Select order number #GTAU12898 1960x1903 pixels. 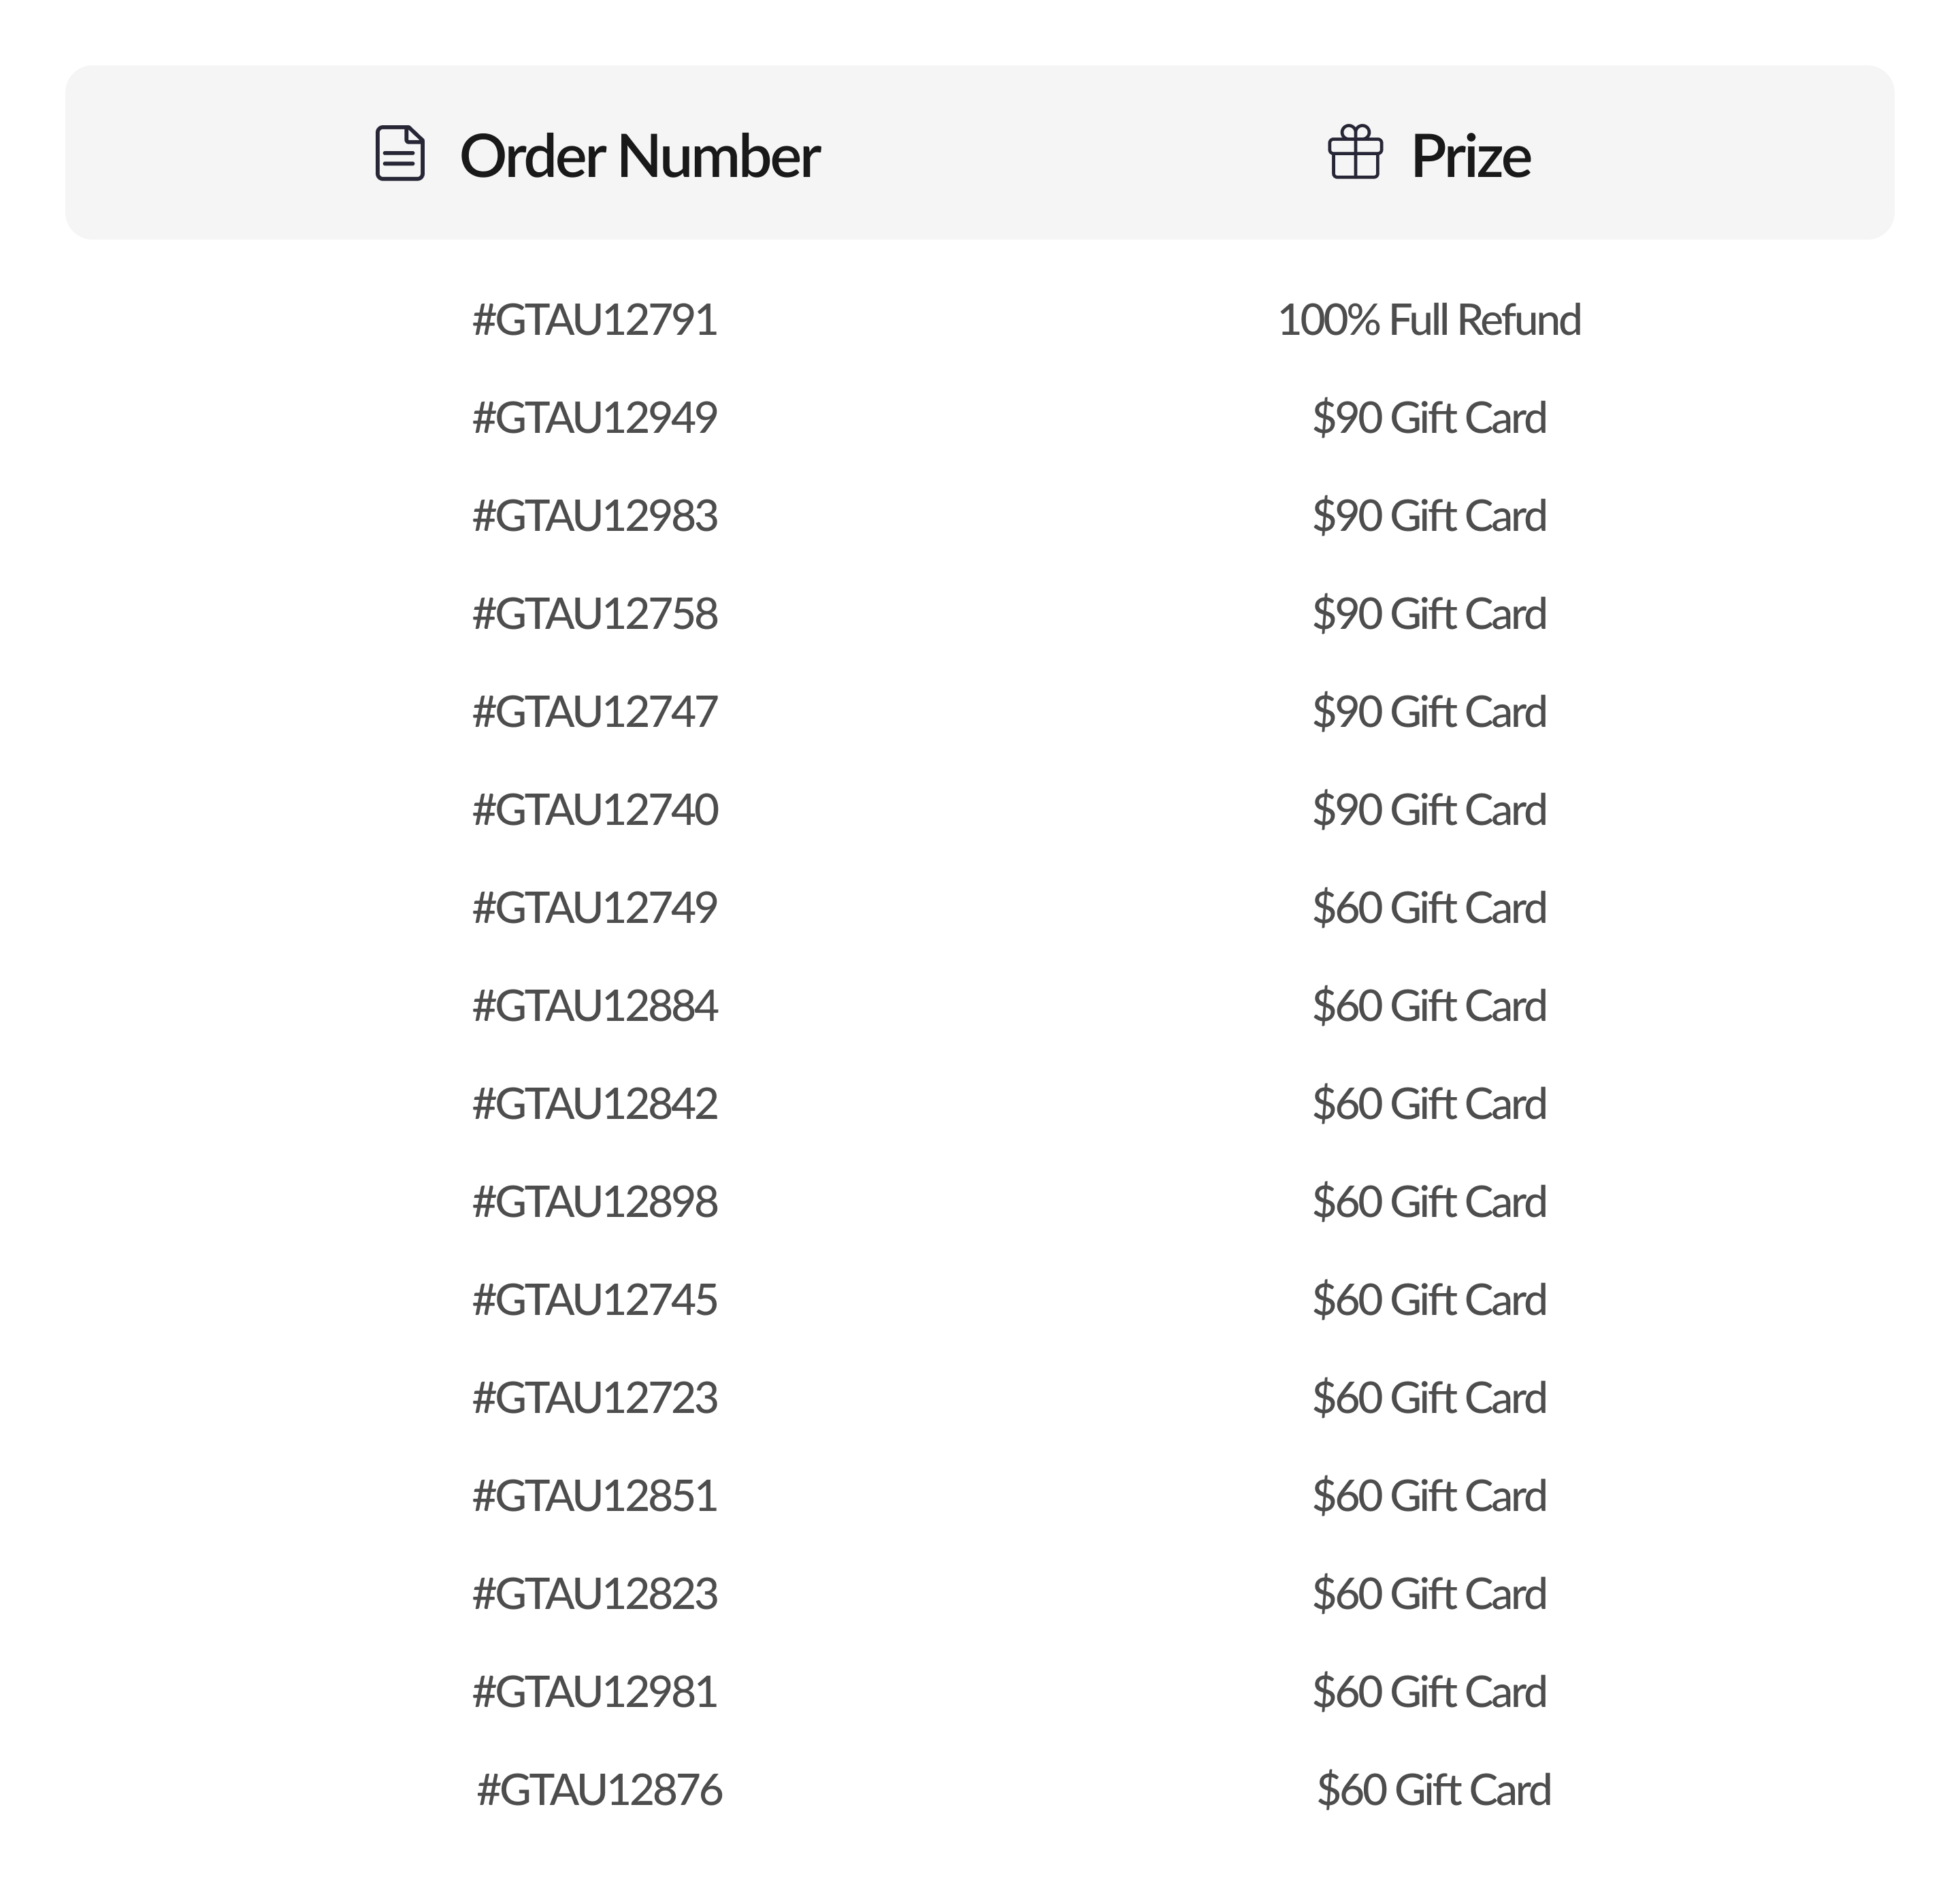[x=595, y=1202]
